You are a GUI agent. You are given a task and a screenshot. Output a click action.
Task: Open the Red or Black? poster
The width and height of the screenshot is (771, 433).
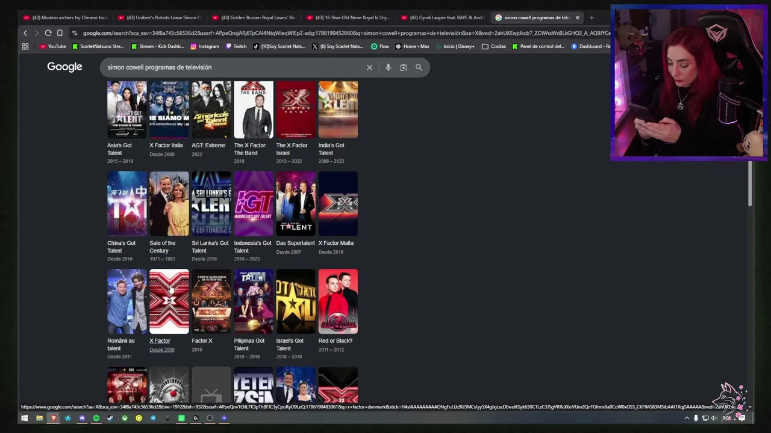pyautogui.click(x=338, y=301)
